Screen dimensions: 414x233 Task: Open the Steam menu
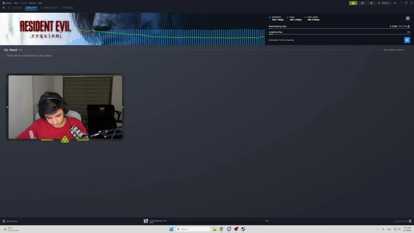pyautogui.click(x=7, y=3)
